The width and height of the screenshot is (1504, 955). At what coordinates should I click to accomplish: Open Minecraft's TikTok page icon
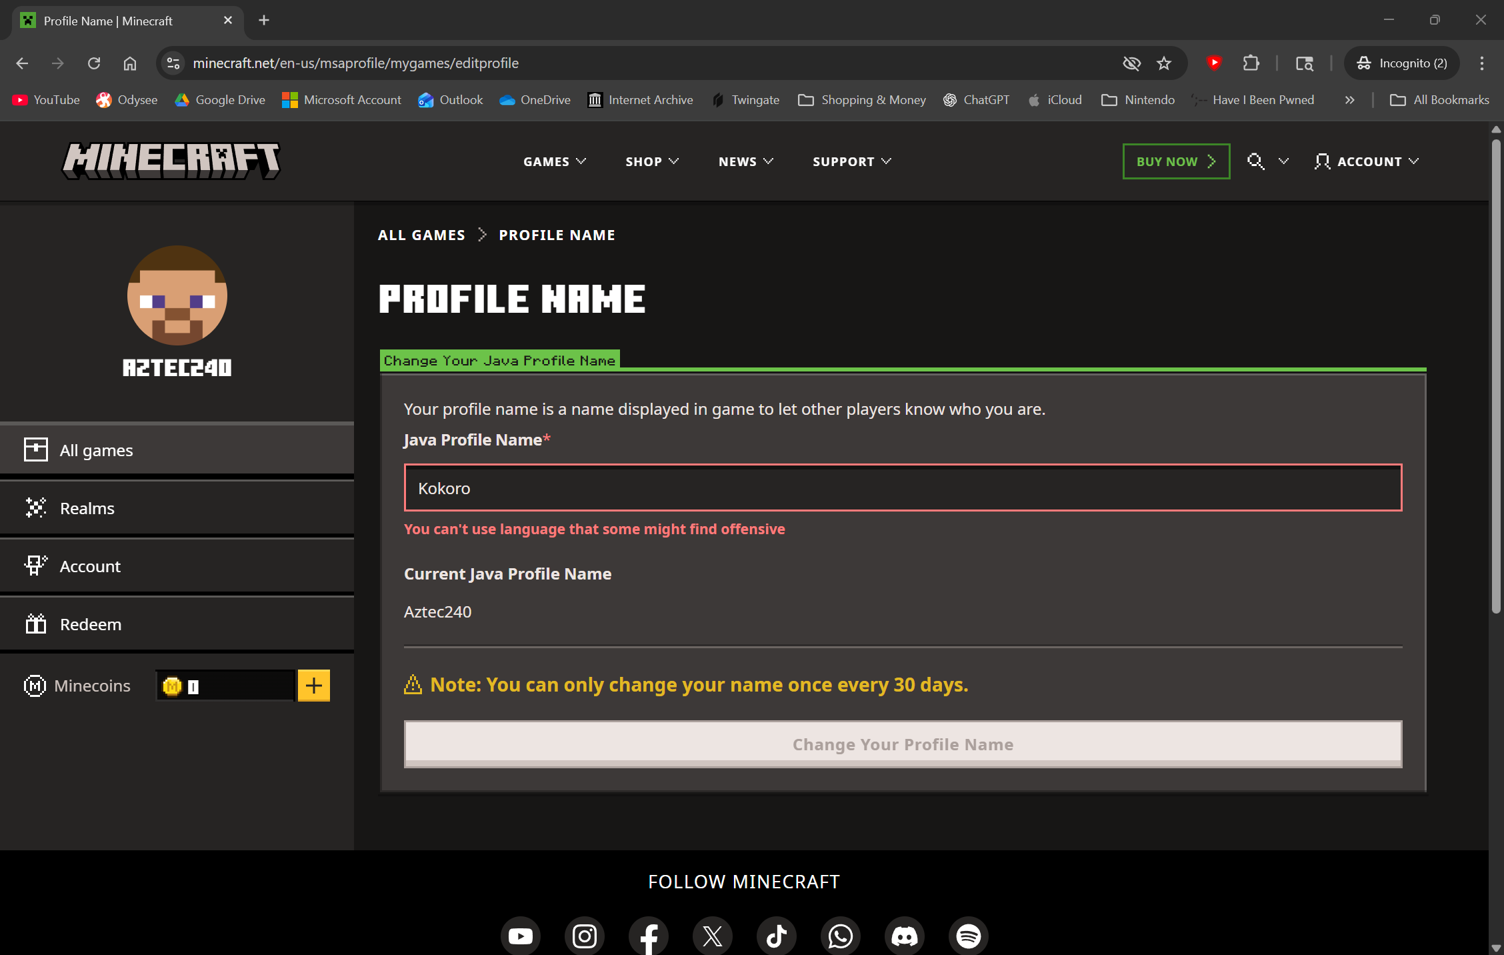click(776, 936)
